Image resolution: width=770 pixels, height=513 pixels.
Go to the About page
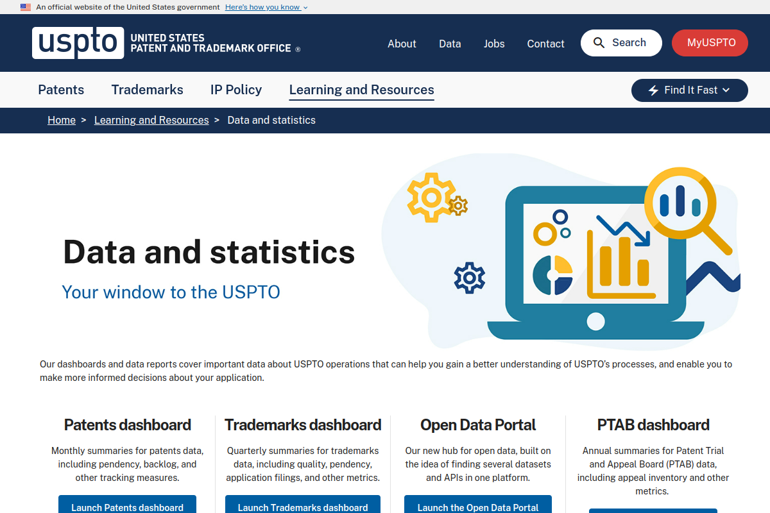402,44
